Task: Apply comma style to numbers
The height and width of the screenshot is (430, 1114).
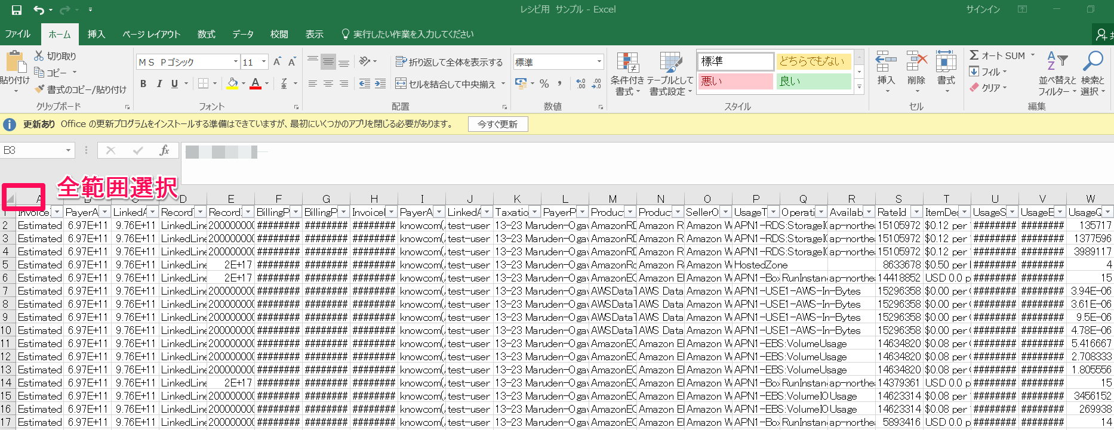Action: tap(559, 83)
